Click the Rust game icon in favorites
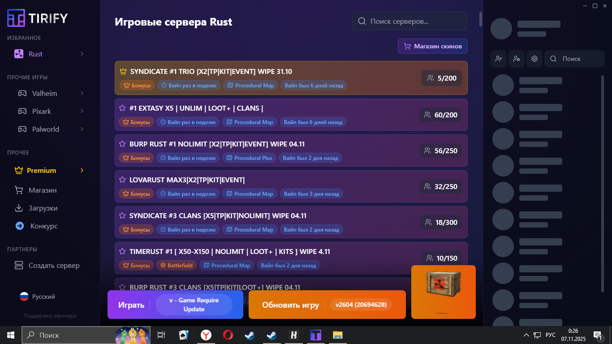 (x=18, y=54)
